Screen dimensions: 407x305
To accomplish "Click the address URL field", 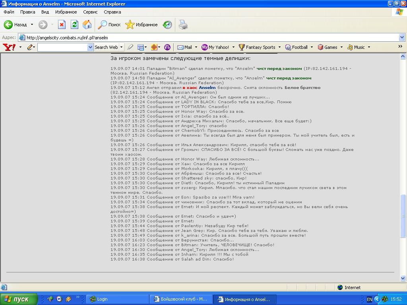I will 212,38.
